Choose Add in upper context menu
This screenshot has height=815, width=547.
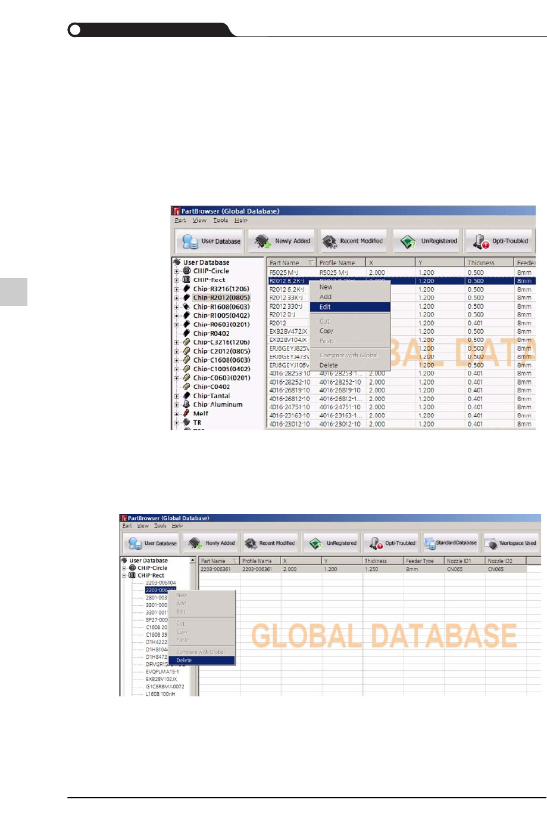point(350,296)
